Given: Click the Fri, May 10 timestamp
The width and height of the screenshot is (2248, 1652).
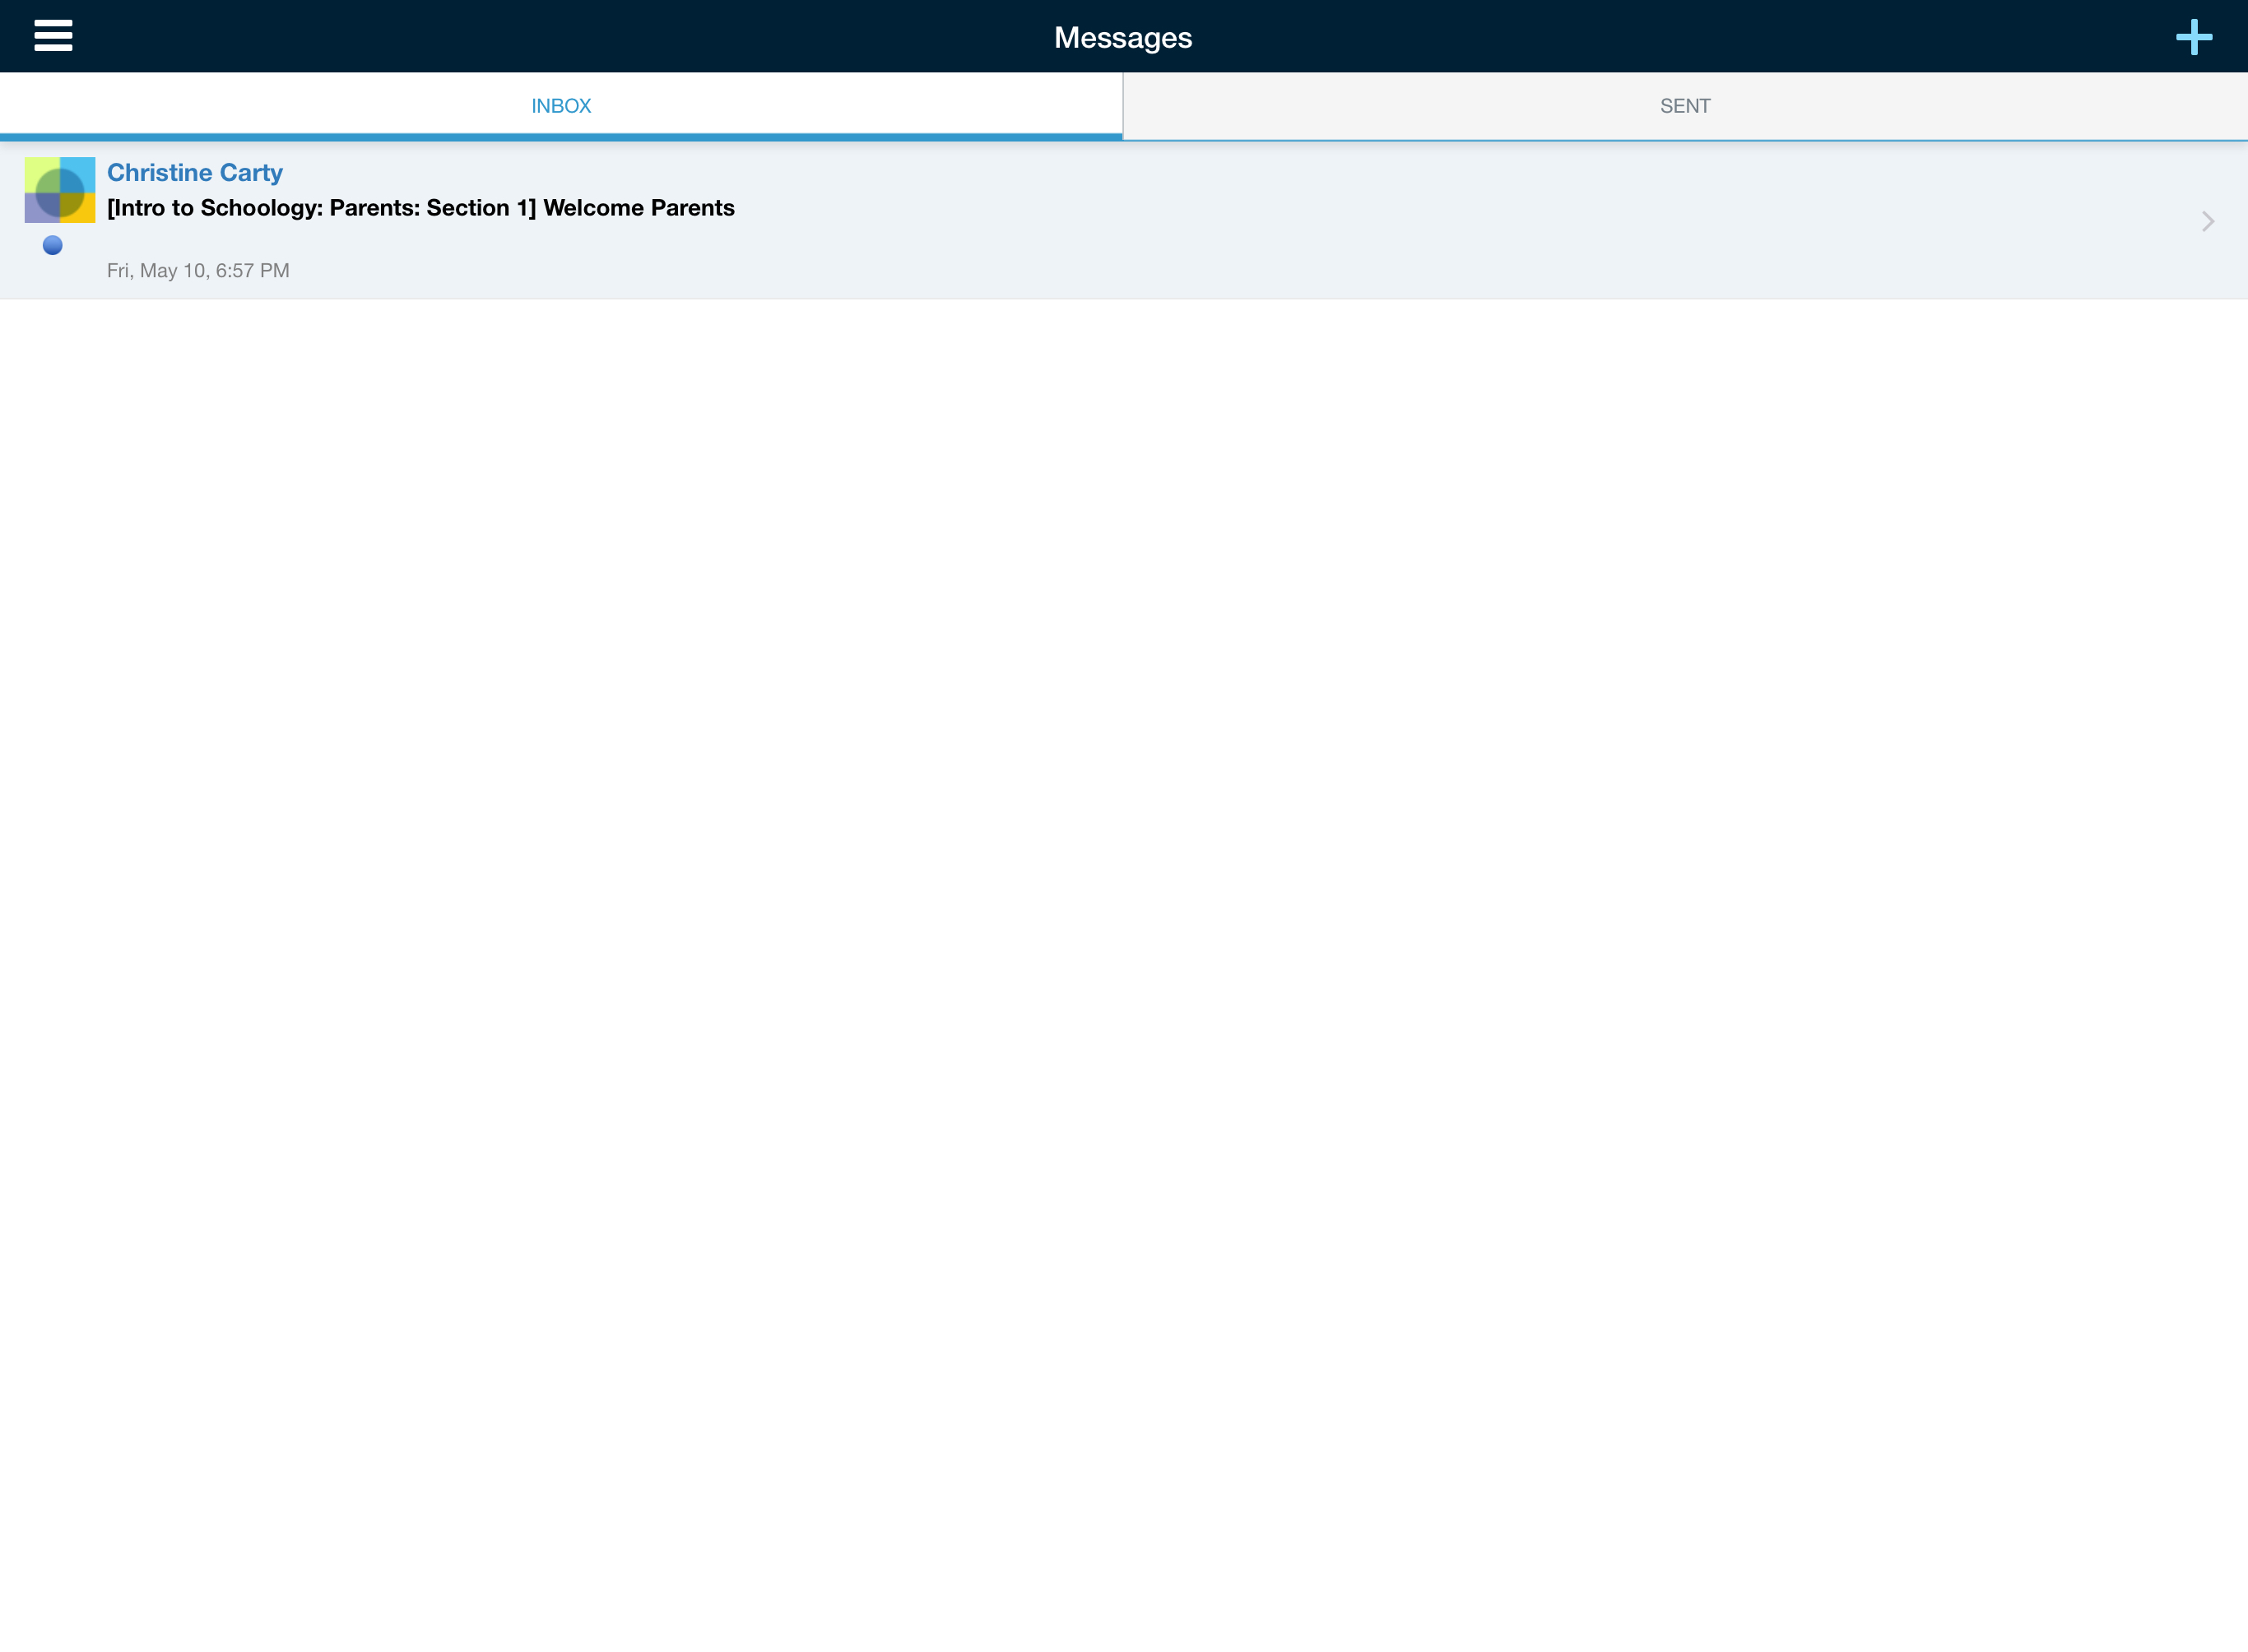Looking at the screenshot, I should (198, 271).
